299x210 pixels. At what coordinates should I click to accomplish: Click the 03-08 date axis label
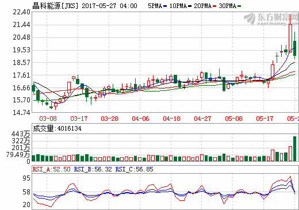[48, 119]
